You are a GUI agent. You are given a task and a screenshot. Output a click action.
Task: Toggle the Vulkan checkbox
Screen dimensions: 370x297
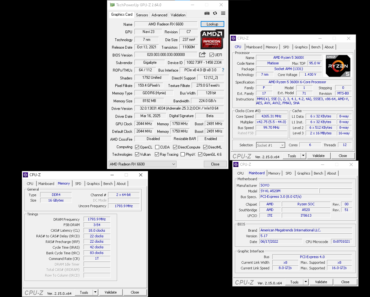[137, 154]
